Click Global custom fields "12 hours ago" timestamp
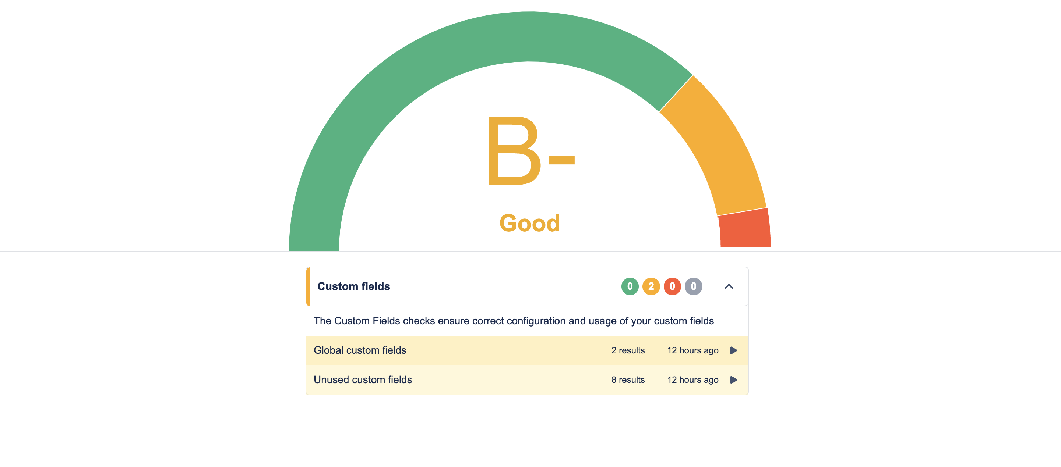Image resolution: width=1061 pixels, height=467 pixels. (x=692, y=350)
